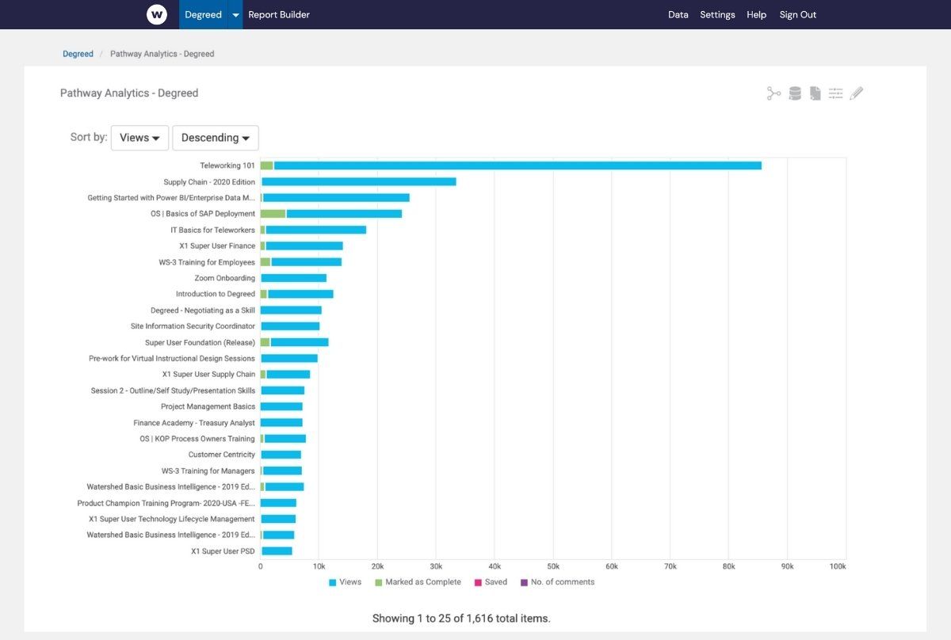Toggle Marked as Complete legend entry
Viewport: 951px width, 640px height.
click(x=418, y=582)
